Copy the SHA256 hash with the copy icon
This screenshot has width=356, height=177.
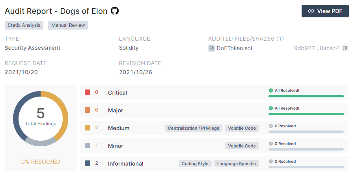[x=345, y=48]
